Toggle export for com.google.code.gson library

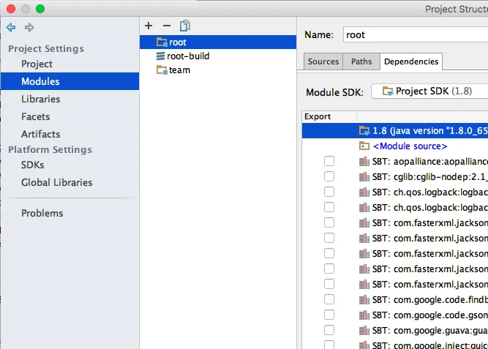[x=329, y=315]
